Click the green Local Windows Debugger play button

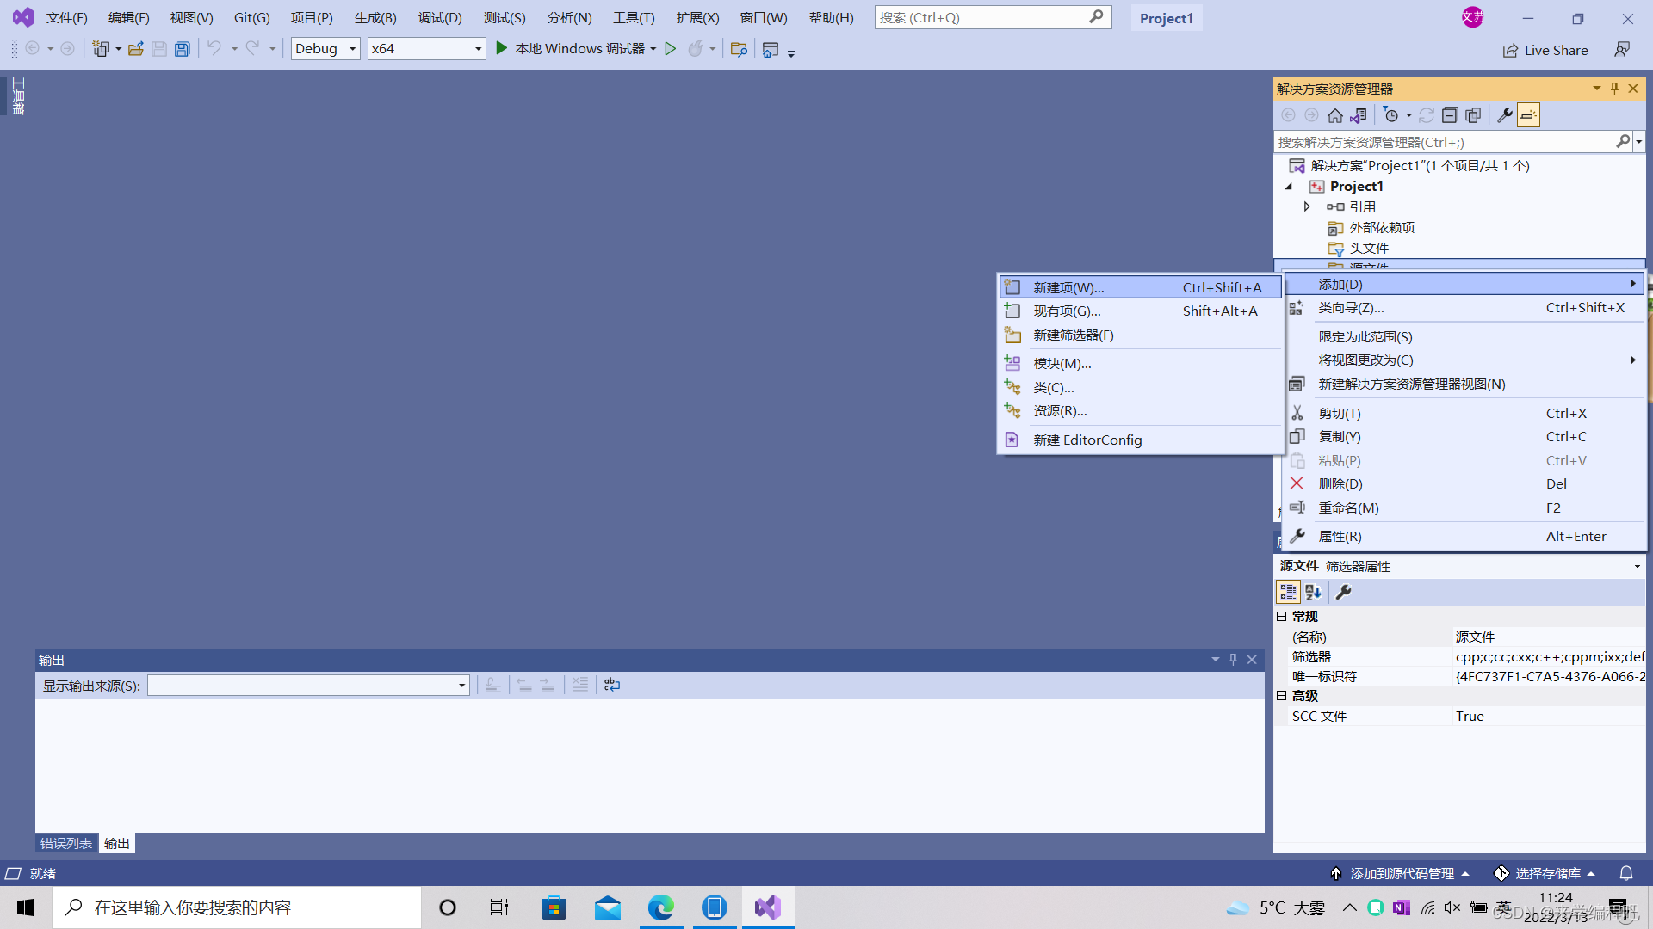tap(502, 49)
